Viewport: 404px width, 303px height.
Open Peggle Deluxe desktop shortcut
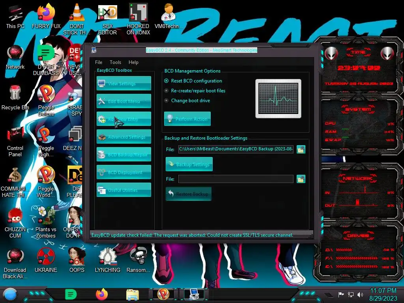click(46, 101)
